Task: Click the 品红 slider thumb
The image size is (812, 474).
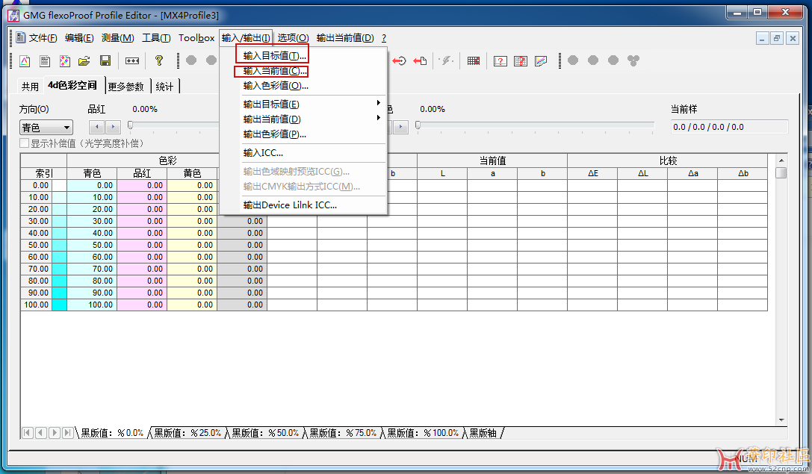Action: 131,125
